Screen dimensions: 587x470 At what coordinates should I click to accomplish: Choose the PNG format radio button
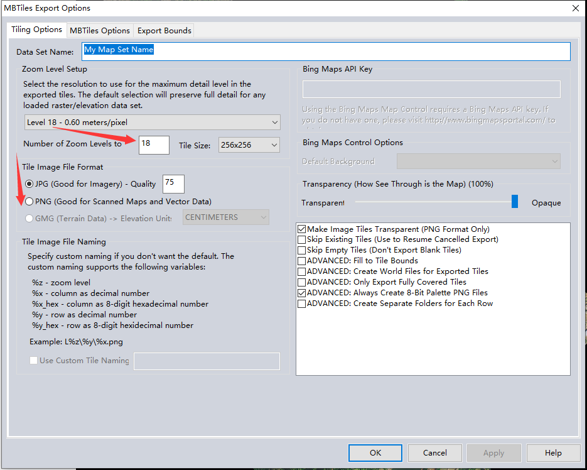click(x=30, y=202)
